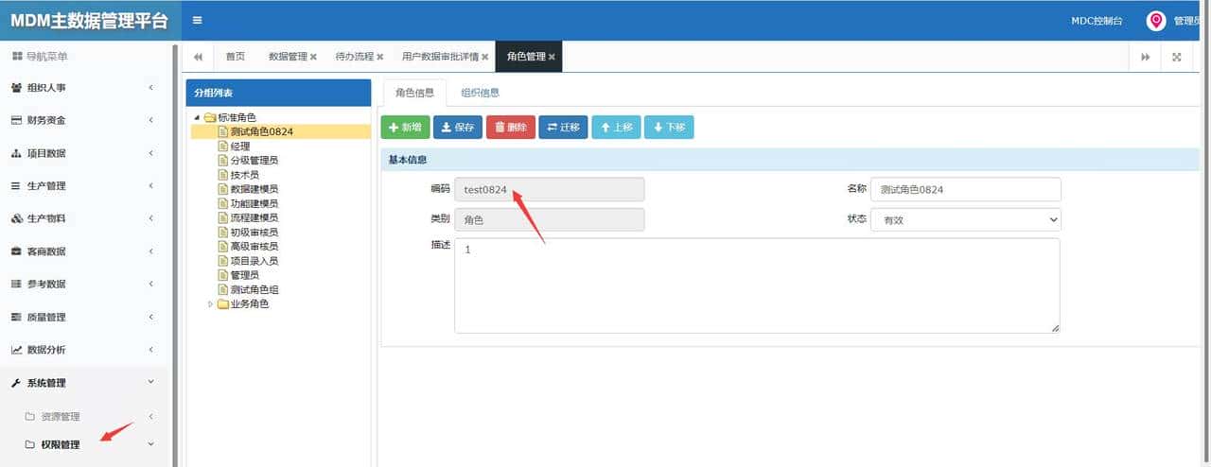Screen dimensions: 1211x467
Task: Select 高级审核员 in the tree
Action: pyautogui.click(x=254, y=246)
